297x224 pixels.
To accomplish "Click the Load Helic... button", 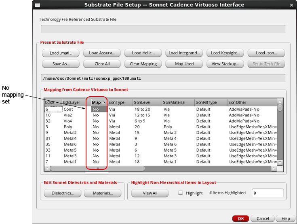I will coord(143,53).
